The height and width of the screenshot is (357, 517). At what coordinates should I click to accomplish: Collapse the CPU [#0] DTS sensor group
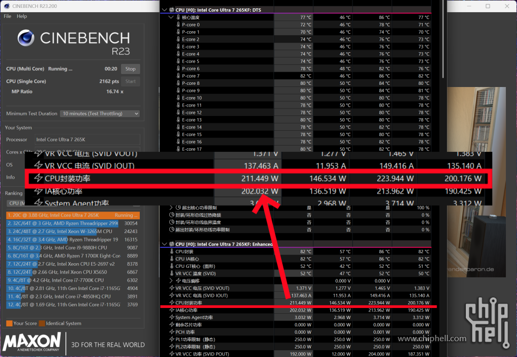(x=164, y=10)
